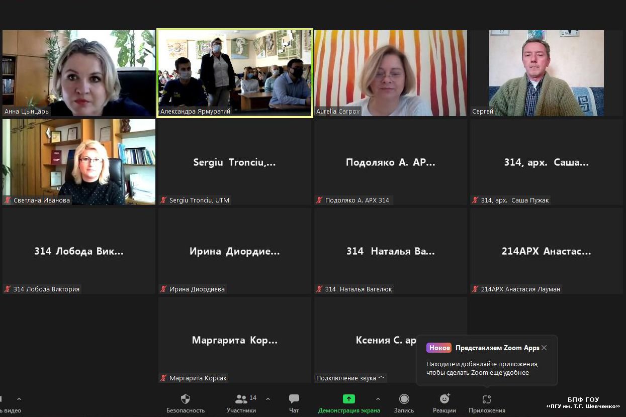Viewport: 626px width, 417px height.
Task: Close the Zoom Apps notification popup
Action: pyautogui.click(x=544, y=348)
